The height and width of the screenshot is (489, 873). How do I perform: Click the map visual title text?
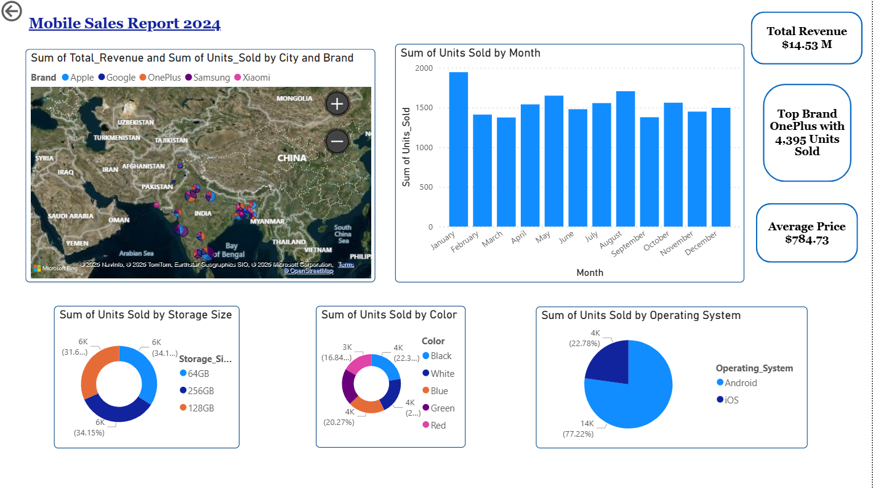point(192,58)
